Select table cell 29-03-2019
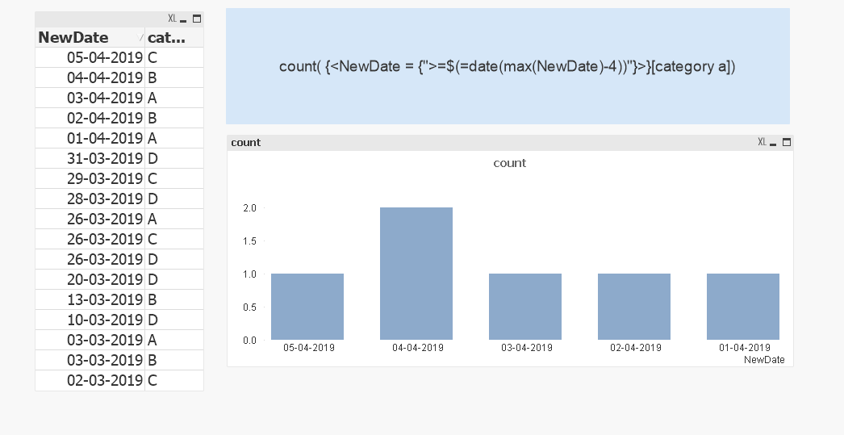The width and height of the screenshot is (844, 435). tap(90, 178)
